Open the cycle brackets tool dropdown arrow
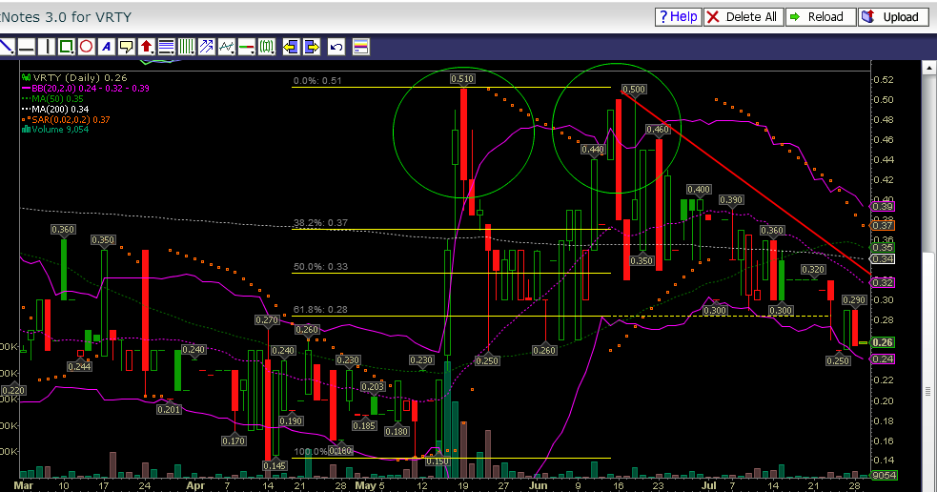Image resolution: width=937 pixels, height=492 pixels. coord(275,52)
